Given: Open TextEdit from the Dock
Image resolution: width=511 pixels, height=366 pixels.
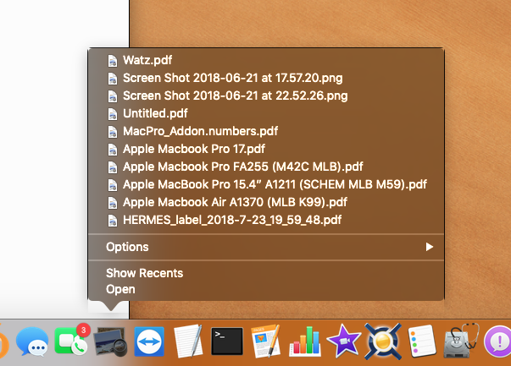Looking at the screenshot, I should [x=188, y=341].
